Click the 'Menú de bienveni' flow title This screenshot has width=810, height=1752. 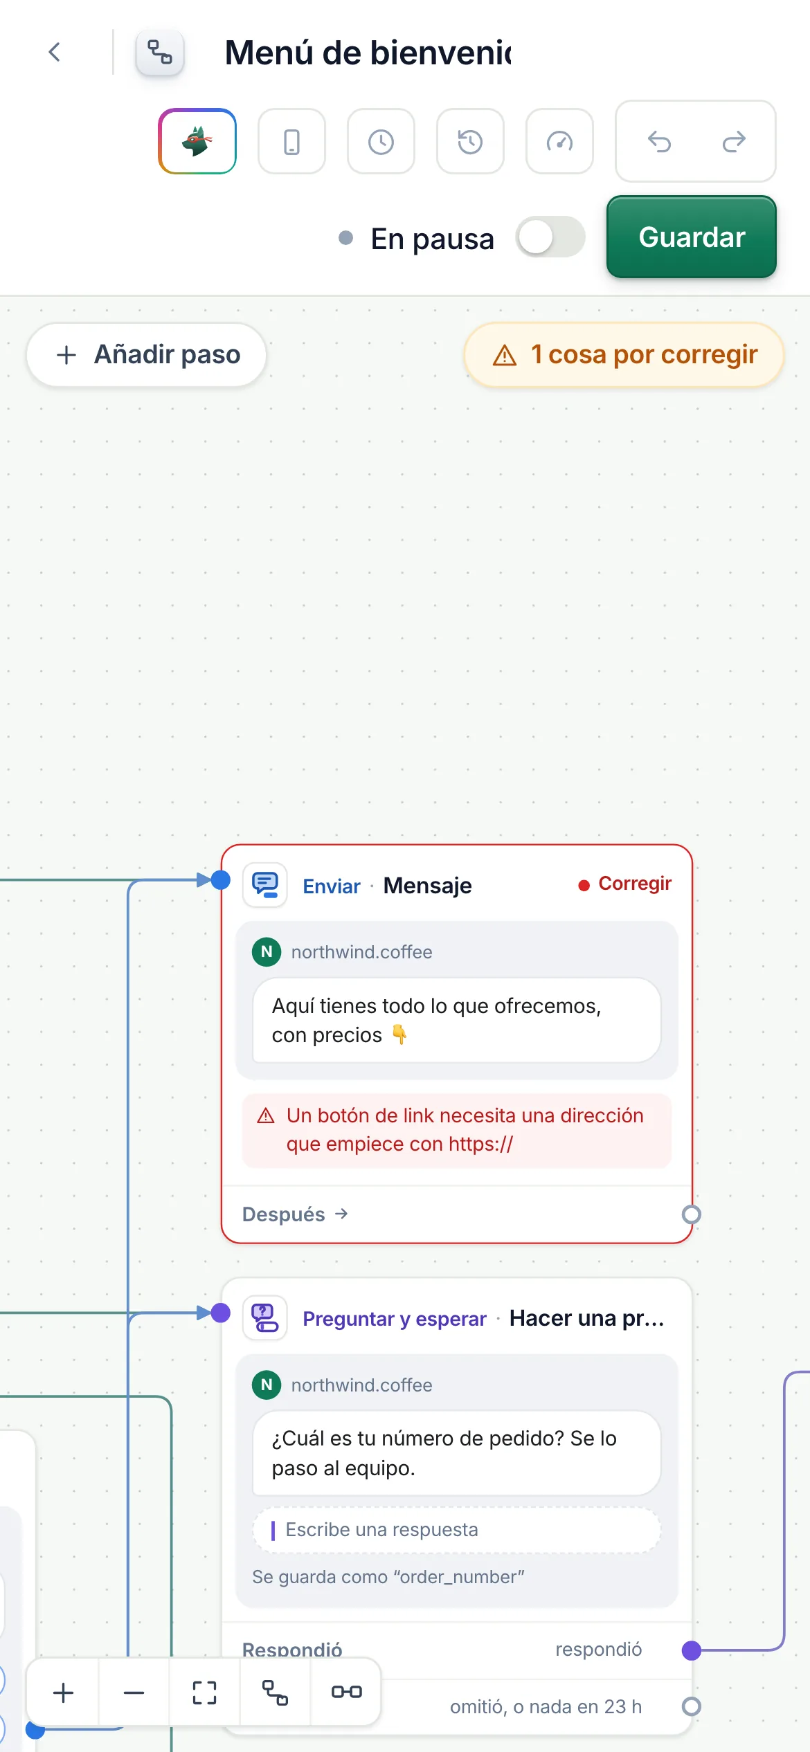[x=368, y=53]
